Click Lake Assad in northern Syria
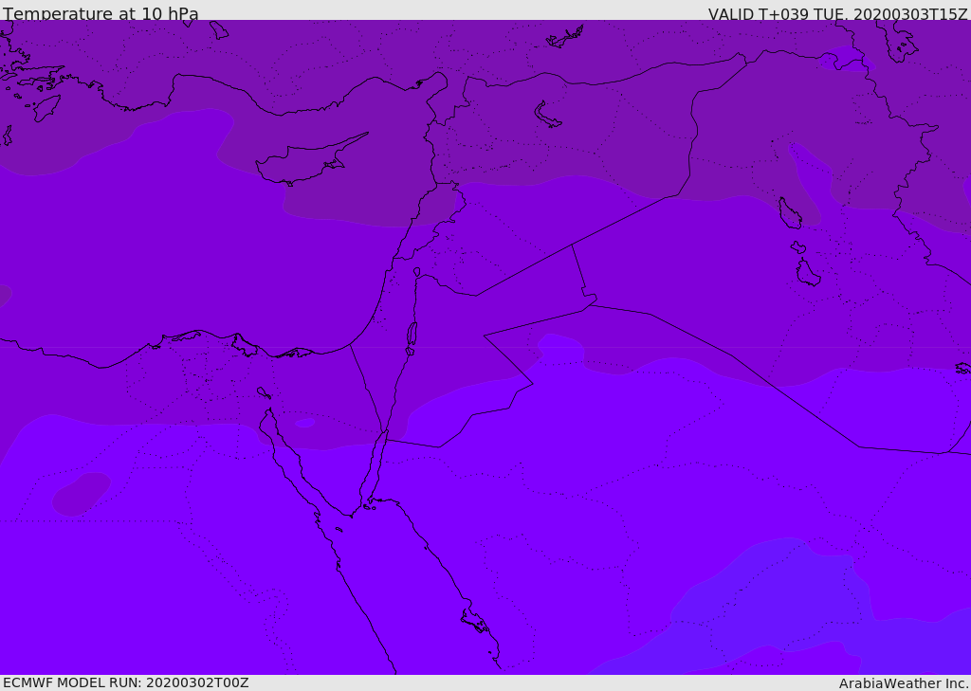The width and height of the screenshot is (971, 691). [x=547, y=115]
